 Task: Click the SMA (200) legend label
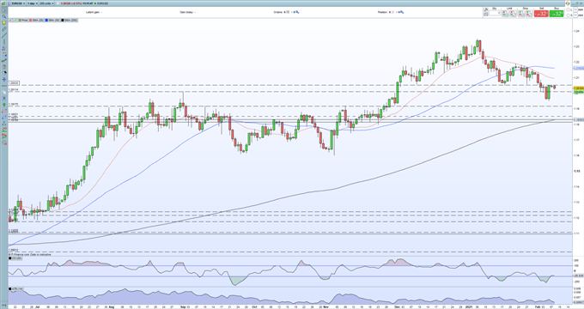(70, 20)
